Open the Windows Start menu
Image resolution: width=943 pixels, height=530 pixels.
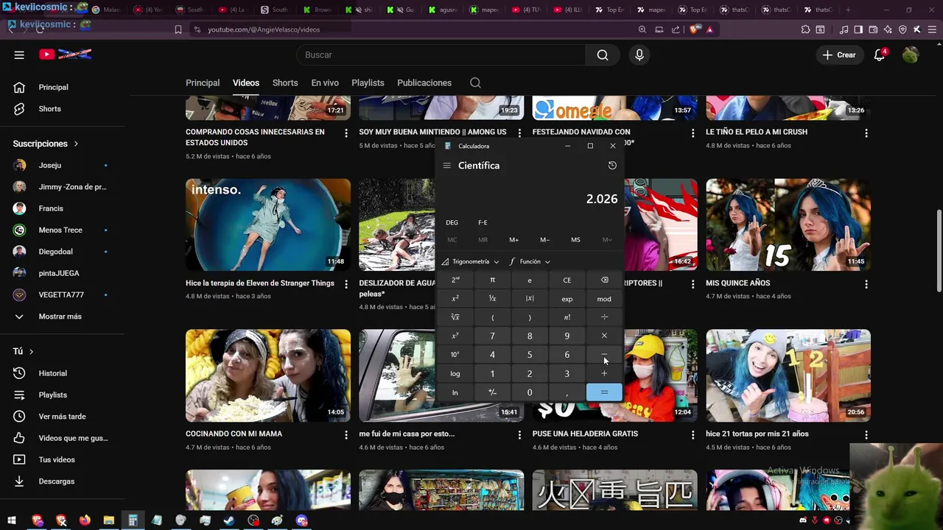12,520
